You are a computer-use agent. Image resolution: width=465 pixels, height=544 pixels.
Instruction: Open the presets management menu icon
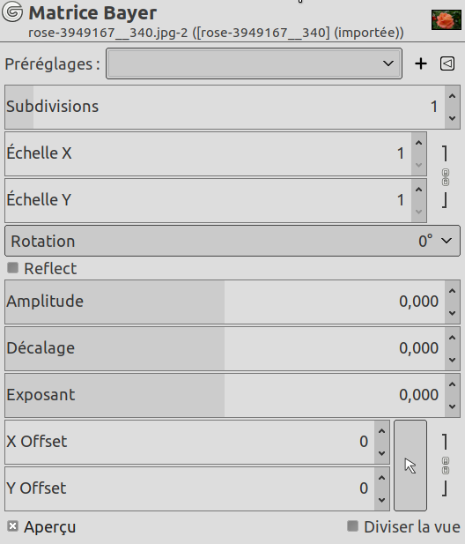click(x=447, y=63)
